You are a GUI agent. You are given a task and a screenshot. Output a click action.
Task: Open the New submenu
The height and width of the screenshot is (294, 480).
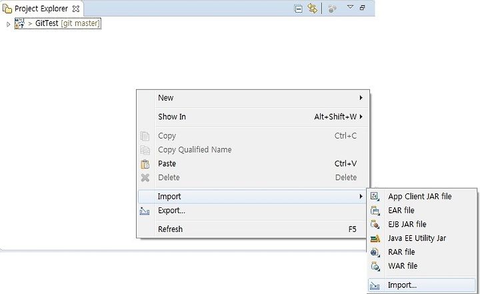coord(253,98)
